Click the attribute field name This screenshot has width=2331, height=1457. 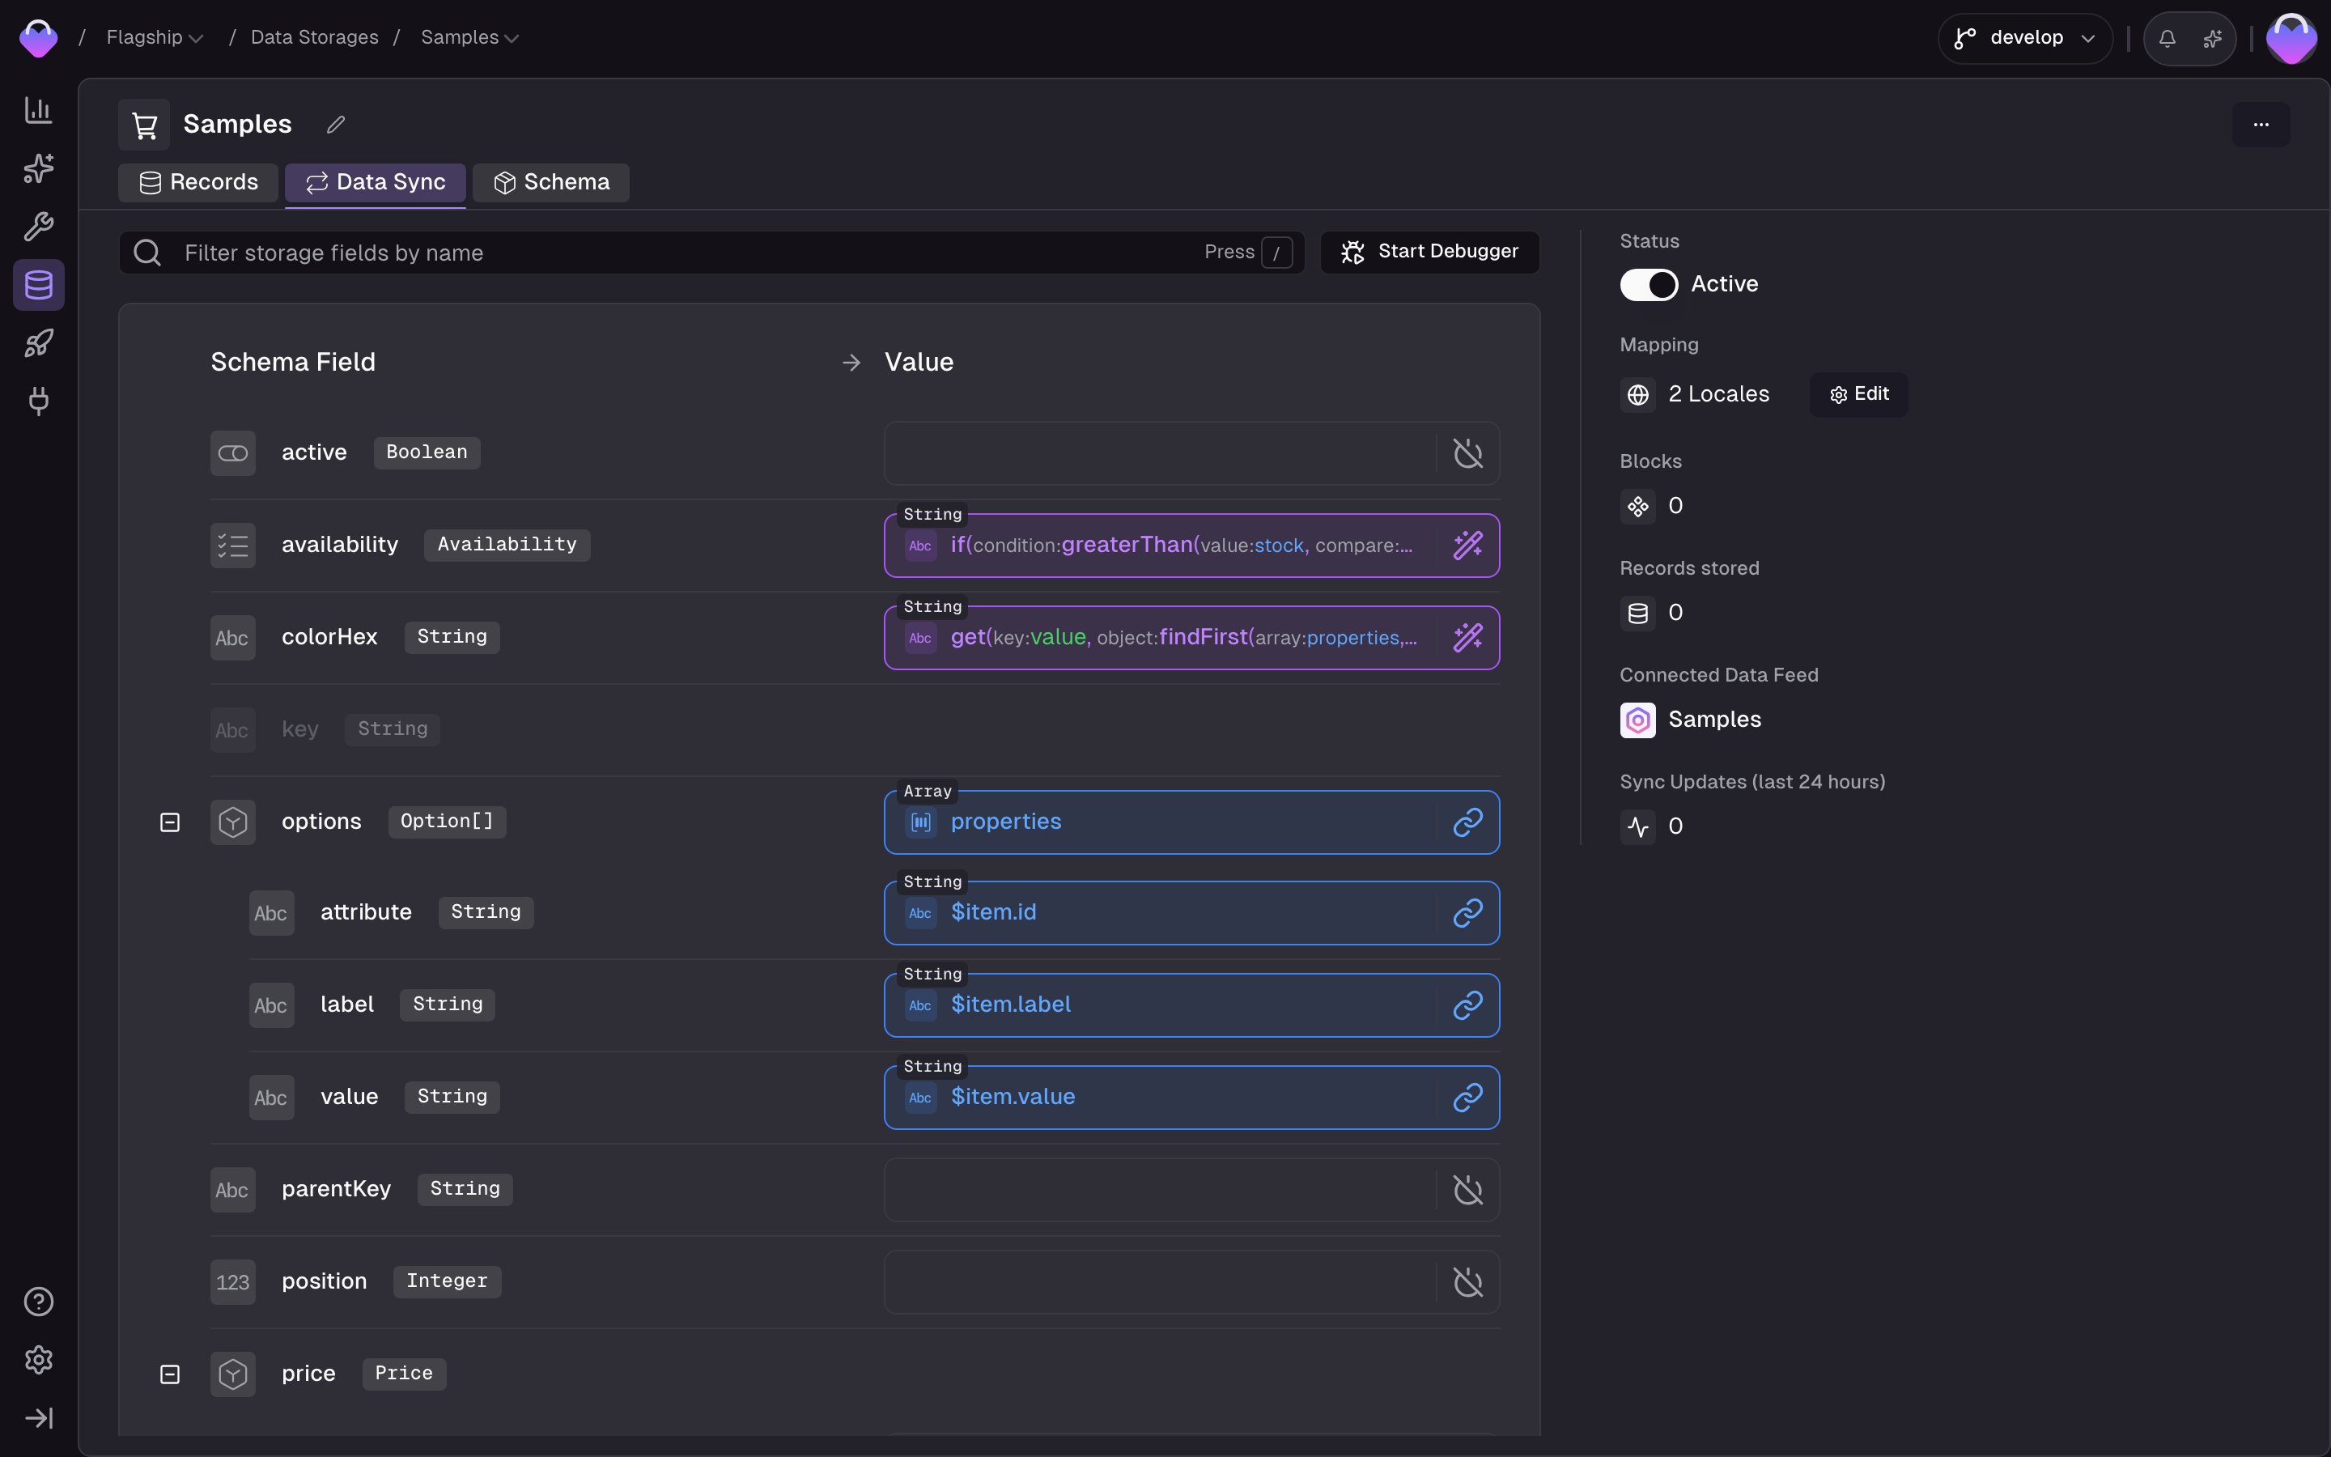[366, 912]
